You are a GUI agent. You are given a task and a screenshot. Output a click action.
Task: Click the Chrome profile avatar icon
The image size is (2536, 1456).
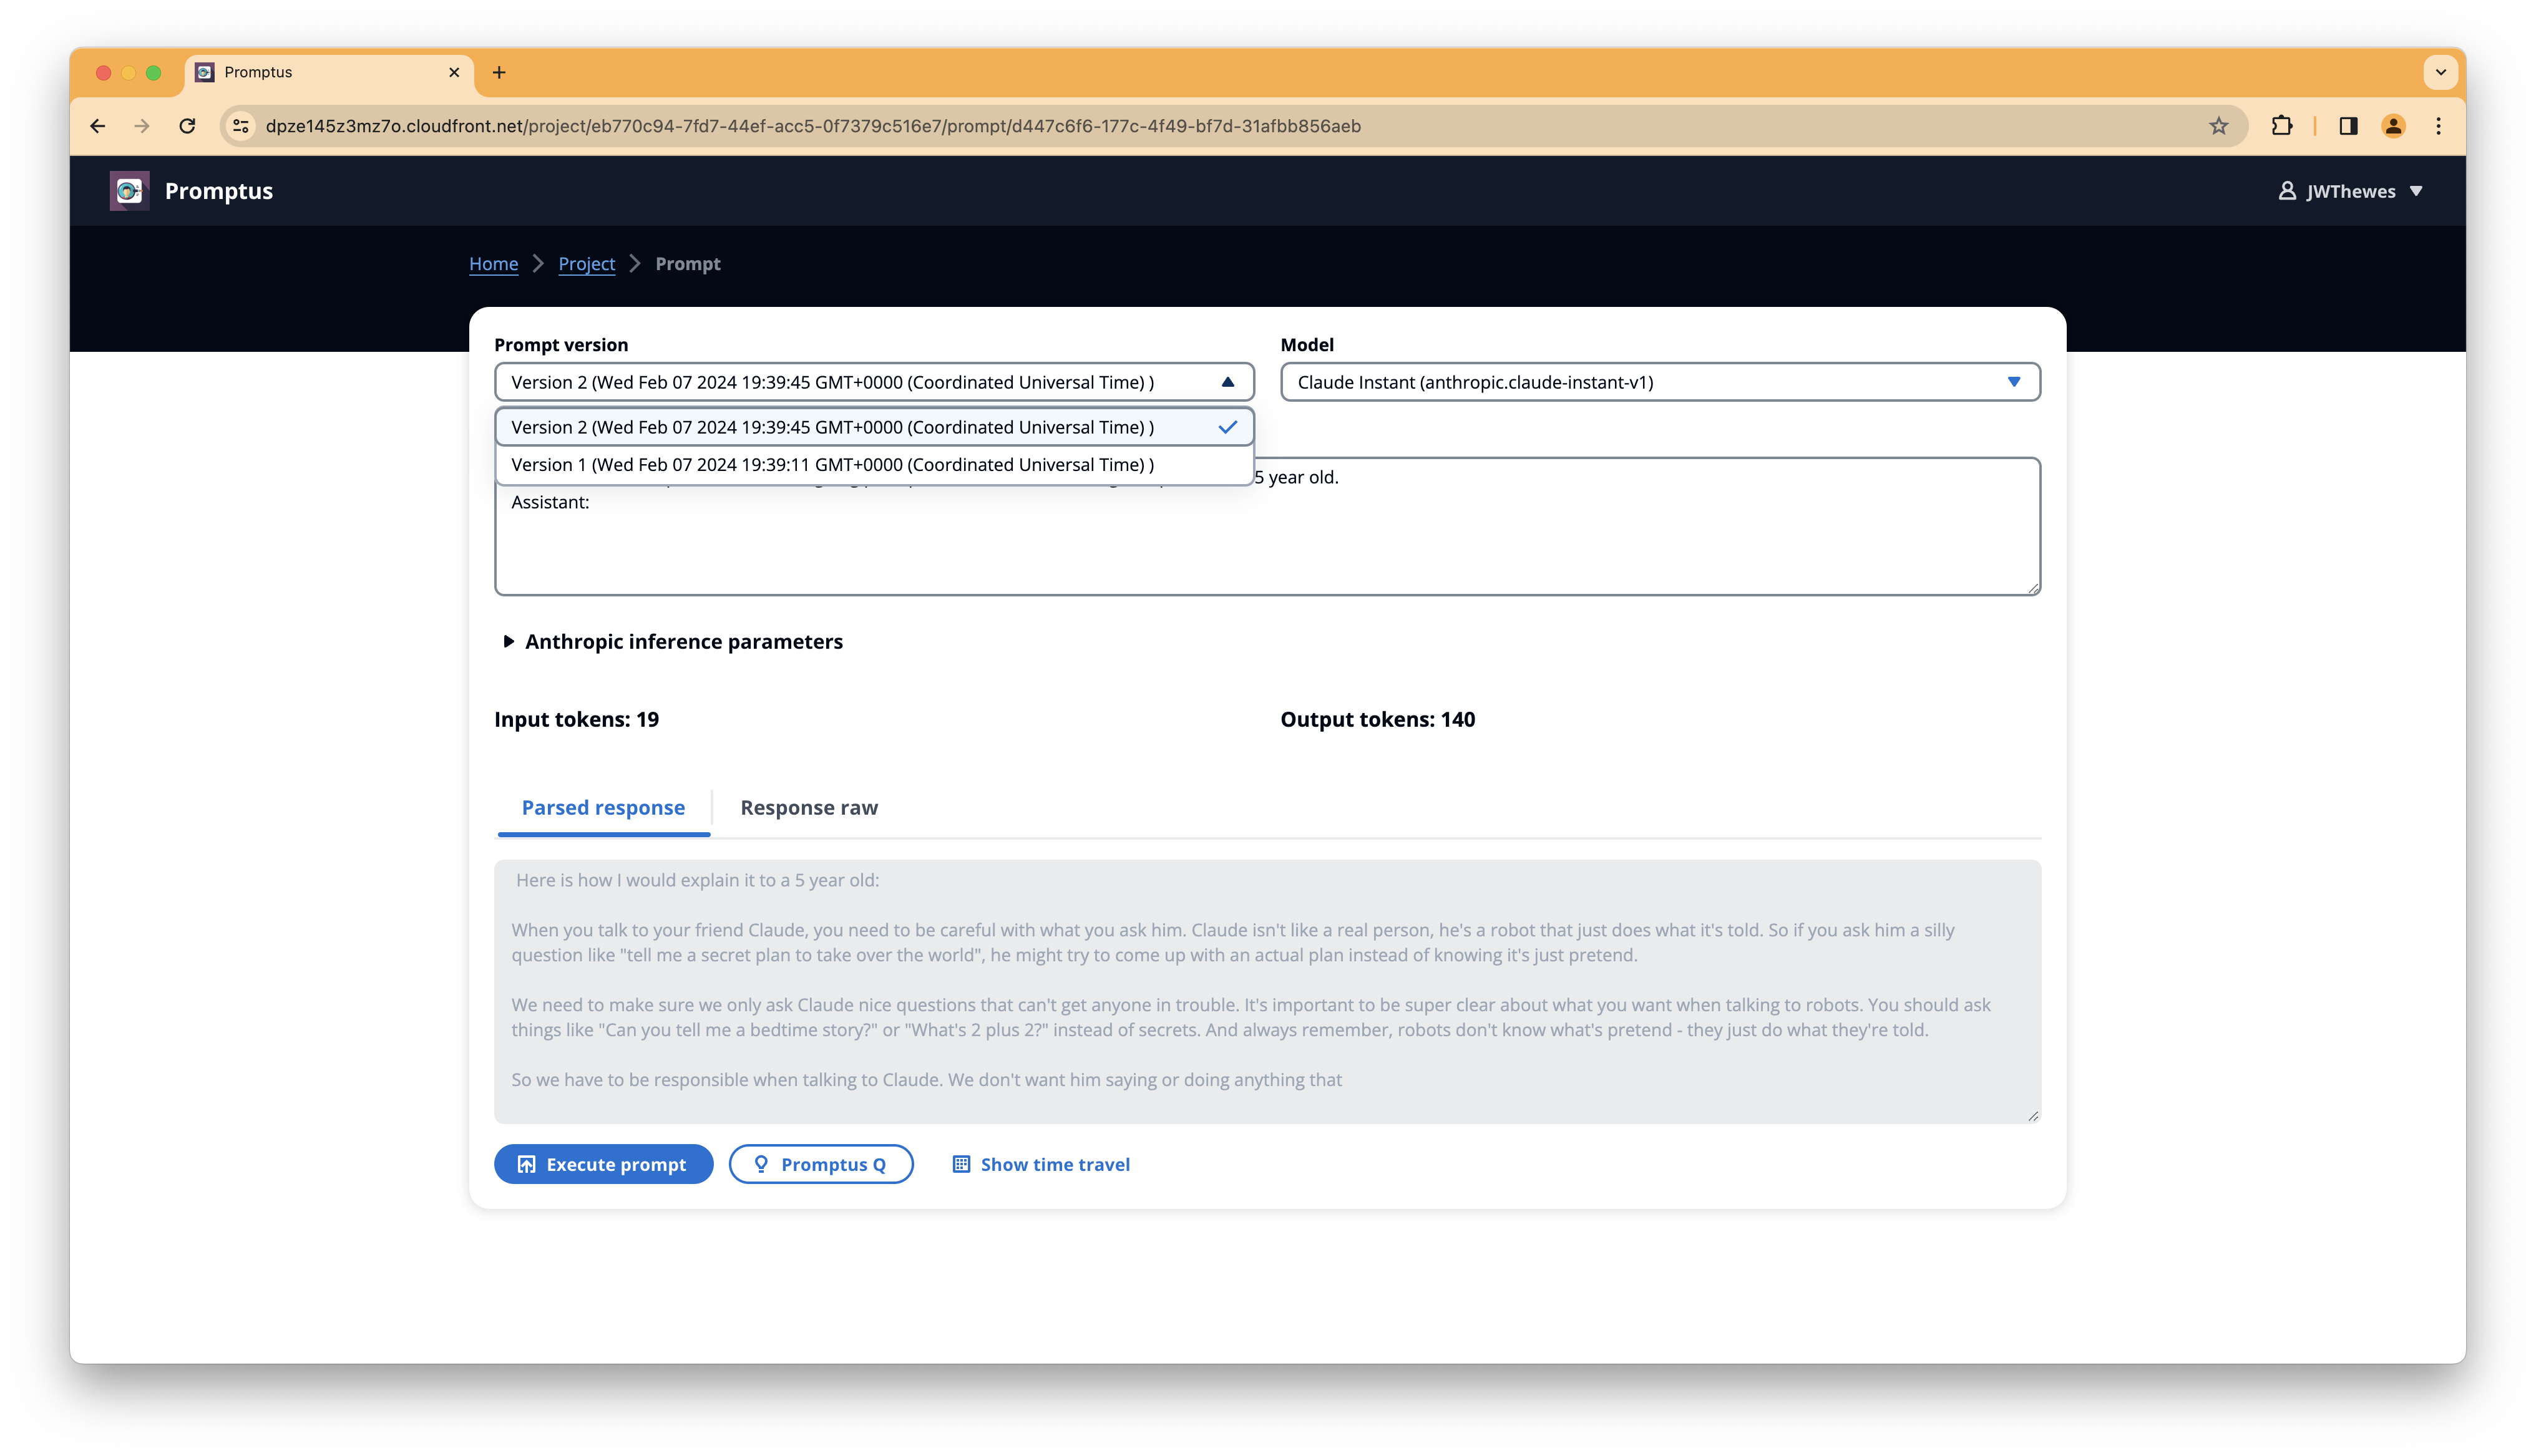[2393, 126]
